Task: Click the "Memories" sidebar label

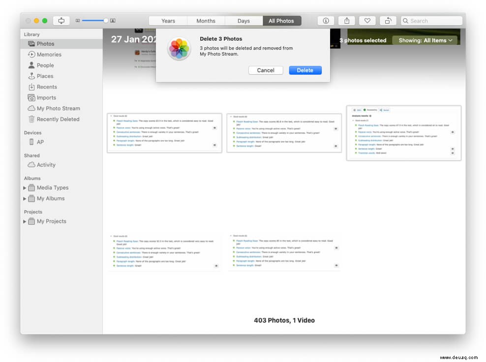Action: 49,55
